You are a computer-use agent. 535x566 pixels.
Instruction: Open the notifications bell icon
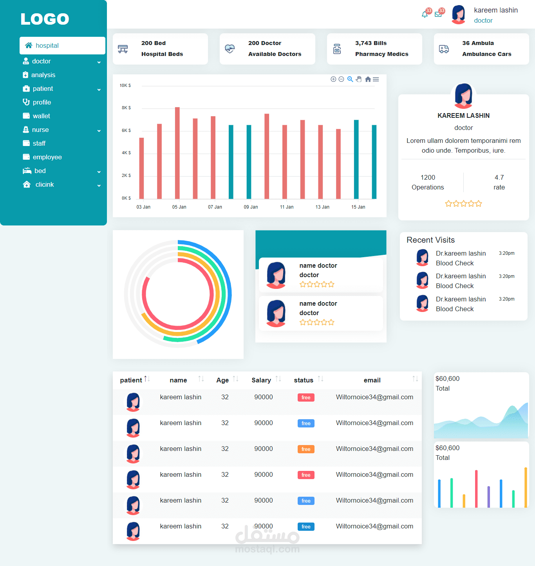point(425,15)
